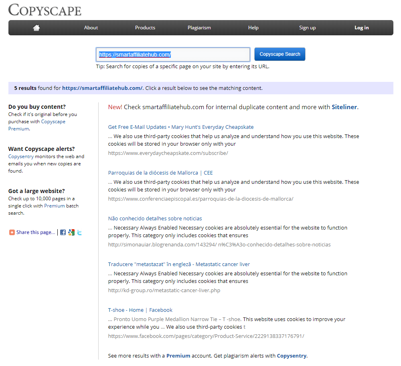This screenshot has width=401, height=366.
Task: Click the tip text below search box
Action: (x=182, y=67)
